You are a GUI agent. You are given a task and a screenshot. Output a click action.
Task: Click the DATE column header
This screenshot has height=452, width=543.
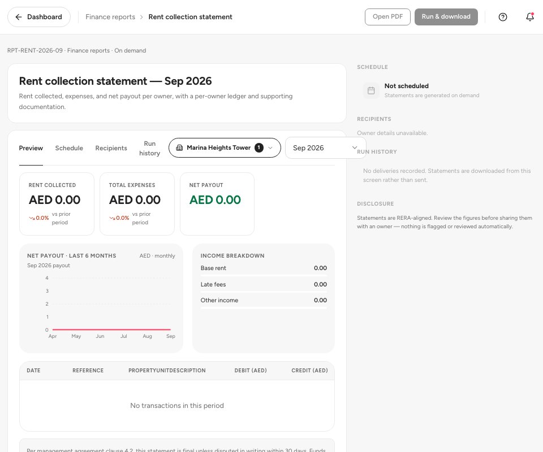click(33, 371)
